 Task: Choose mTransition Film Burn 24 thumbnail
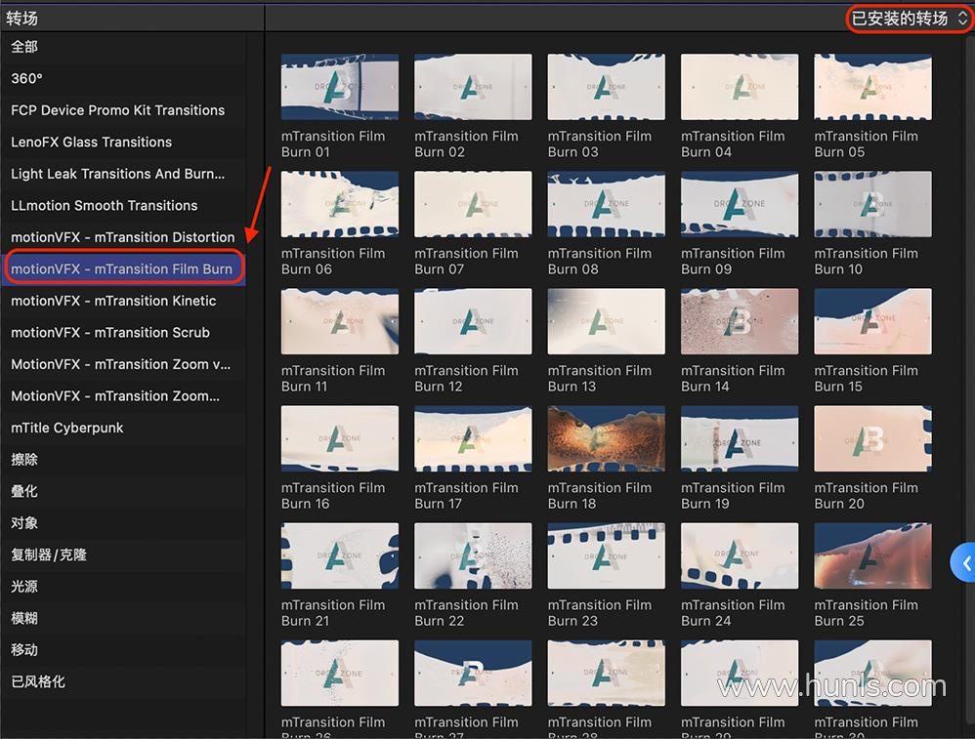tap(740, 555)
